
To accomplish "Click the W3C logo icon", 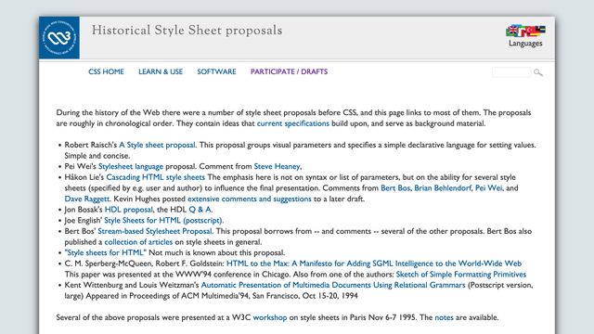I will (x=59, y=37).
